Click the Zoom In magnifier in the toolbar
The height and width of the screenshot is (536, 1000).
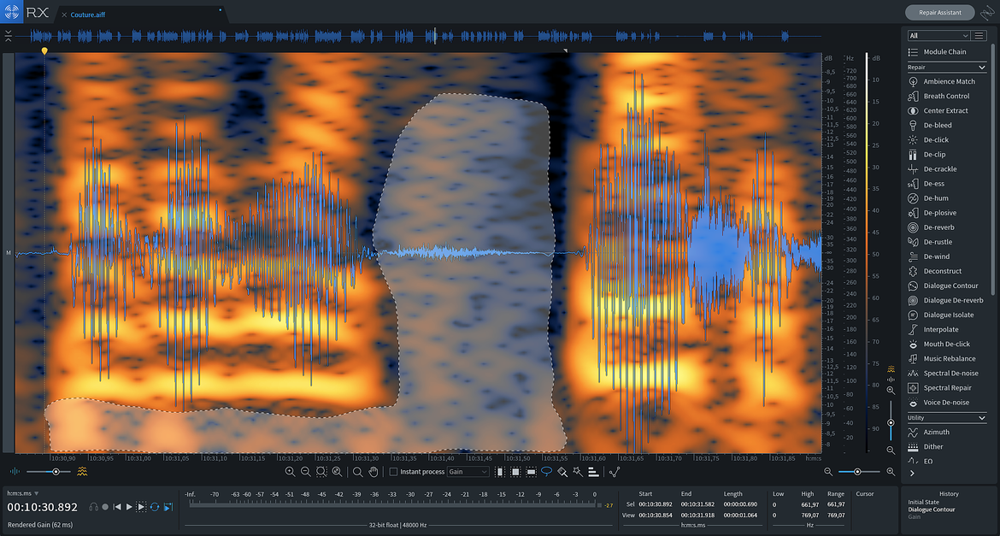coord(291,472)
